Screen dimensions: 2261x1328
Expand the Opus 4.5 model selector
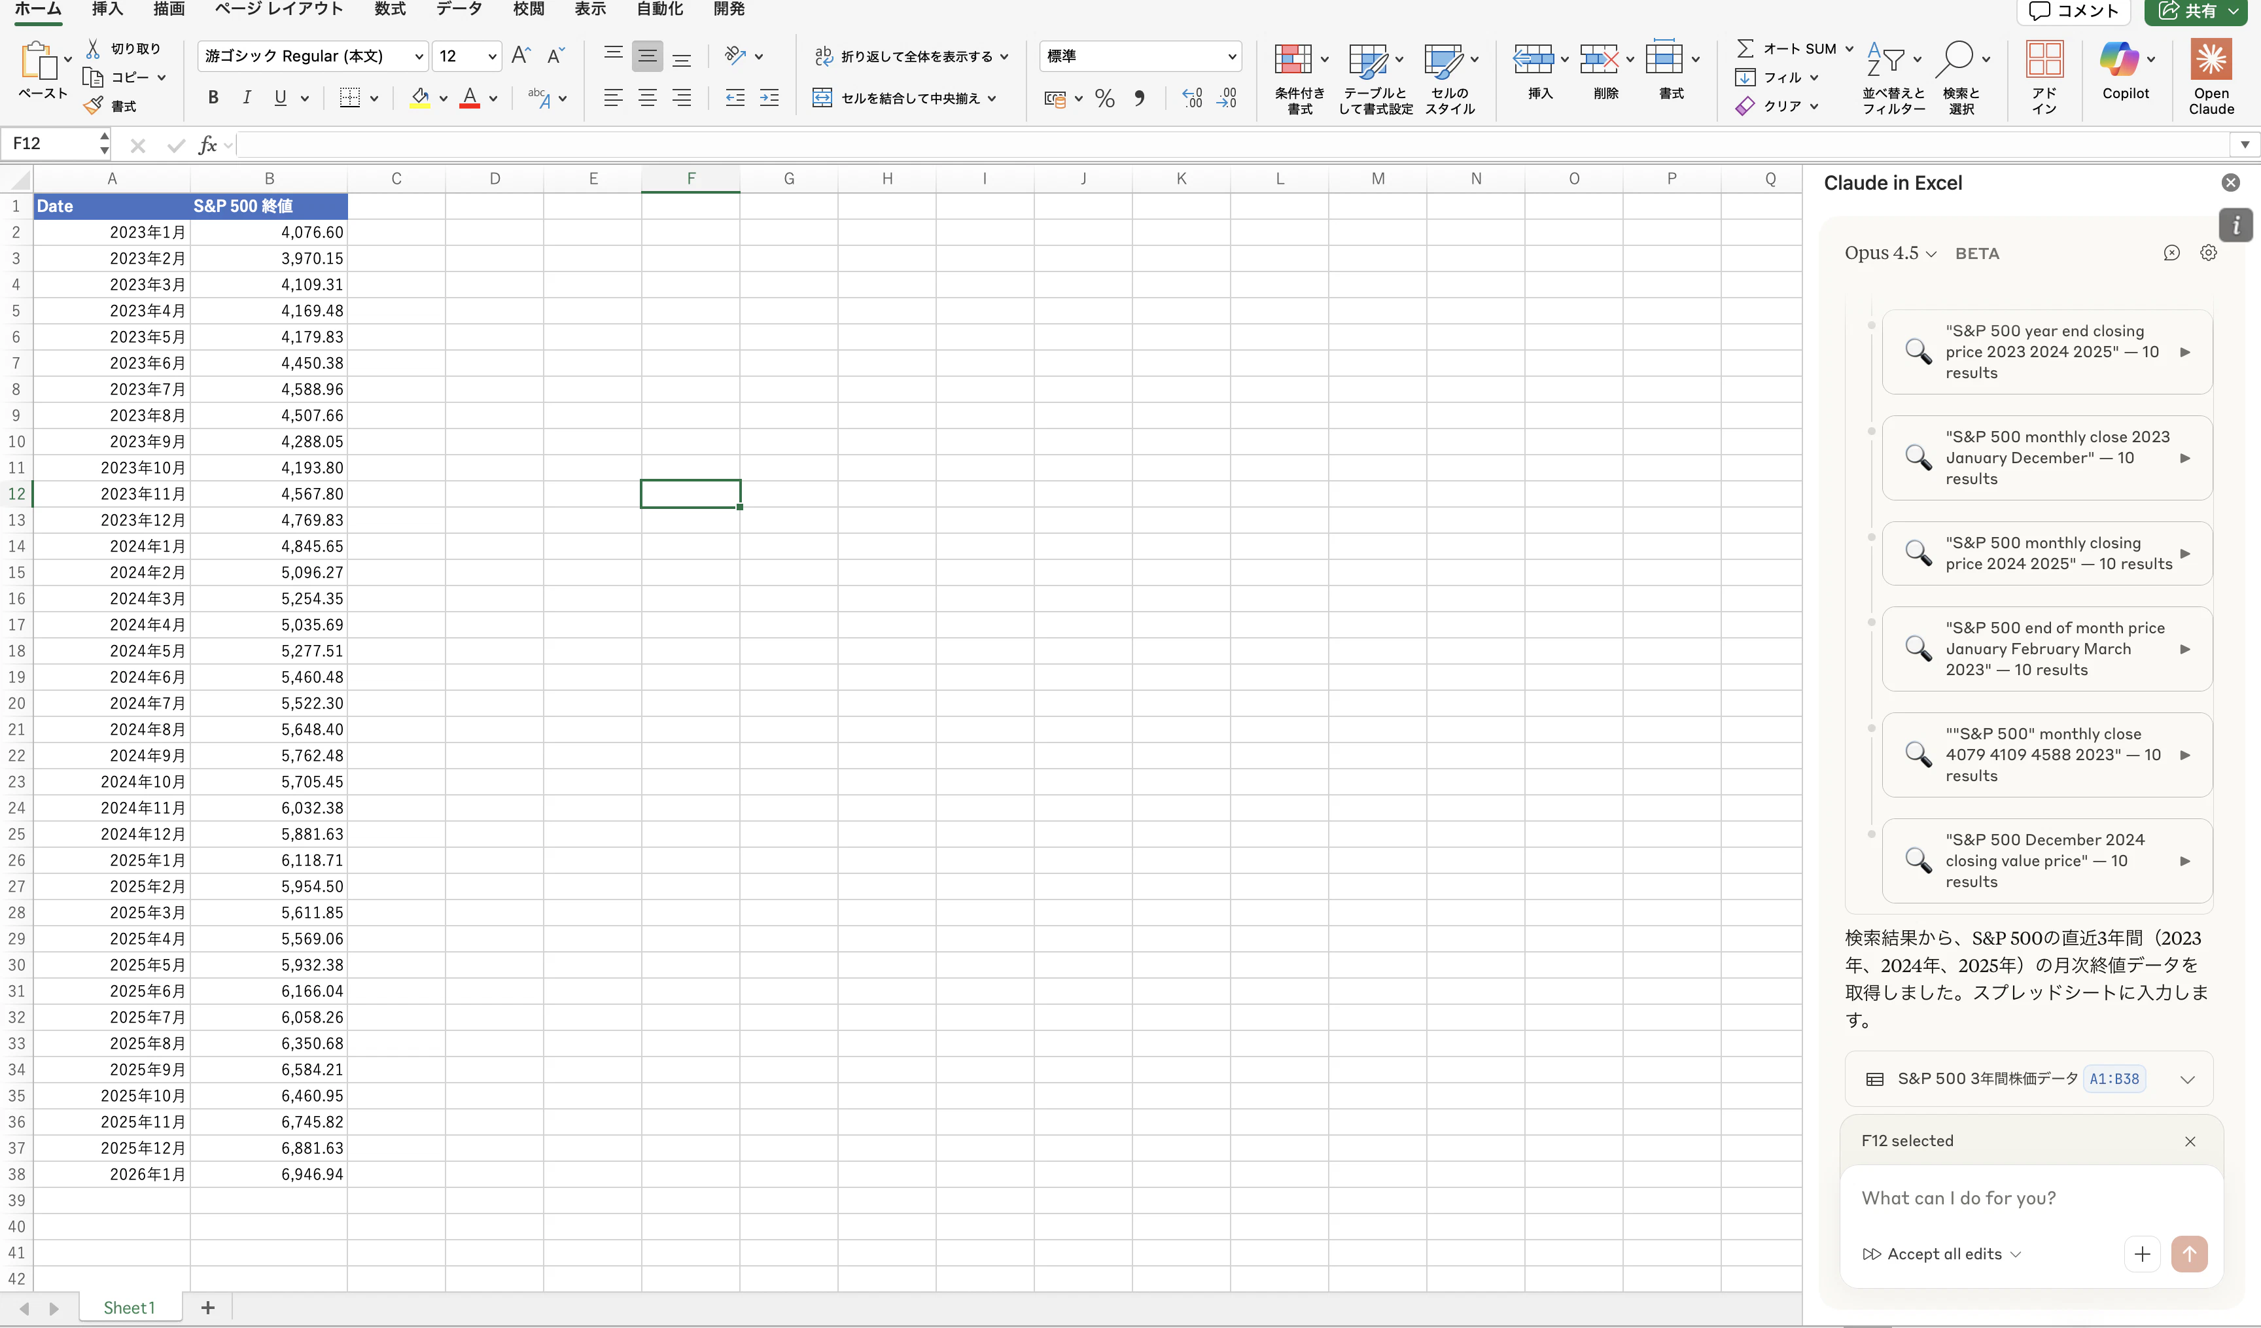[x=1889, y=253]
